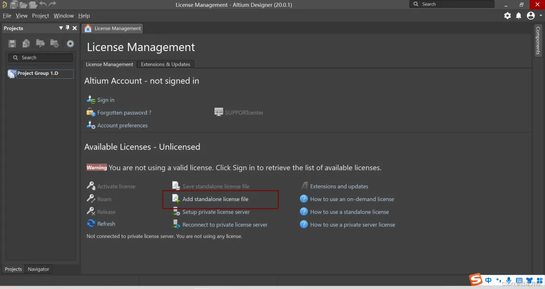Click the Sogou input method S icon
The width and height of the screenshot is (545, 289).
coord(475,280)
